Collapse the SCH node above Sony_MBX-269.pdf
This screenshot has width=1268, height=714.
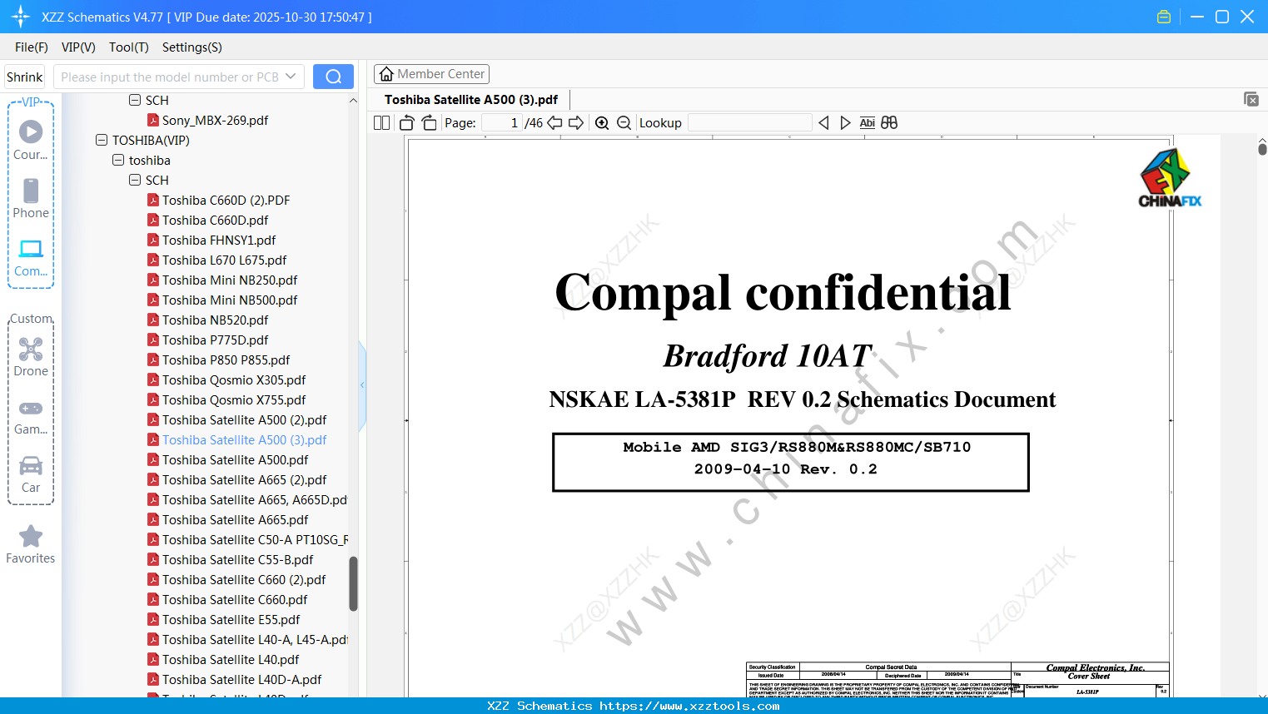135,100
